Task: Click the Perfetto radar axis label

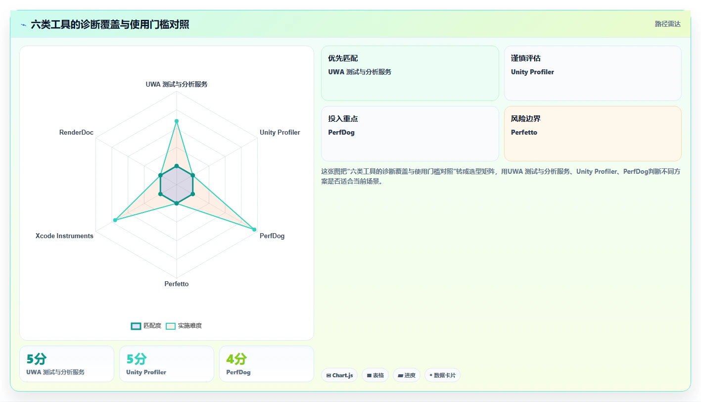Action: point(177,284)
